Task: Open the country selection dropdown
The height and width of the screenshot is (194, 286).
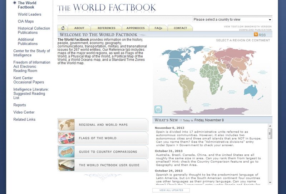Action: (232, 20)
